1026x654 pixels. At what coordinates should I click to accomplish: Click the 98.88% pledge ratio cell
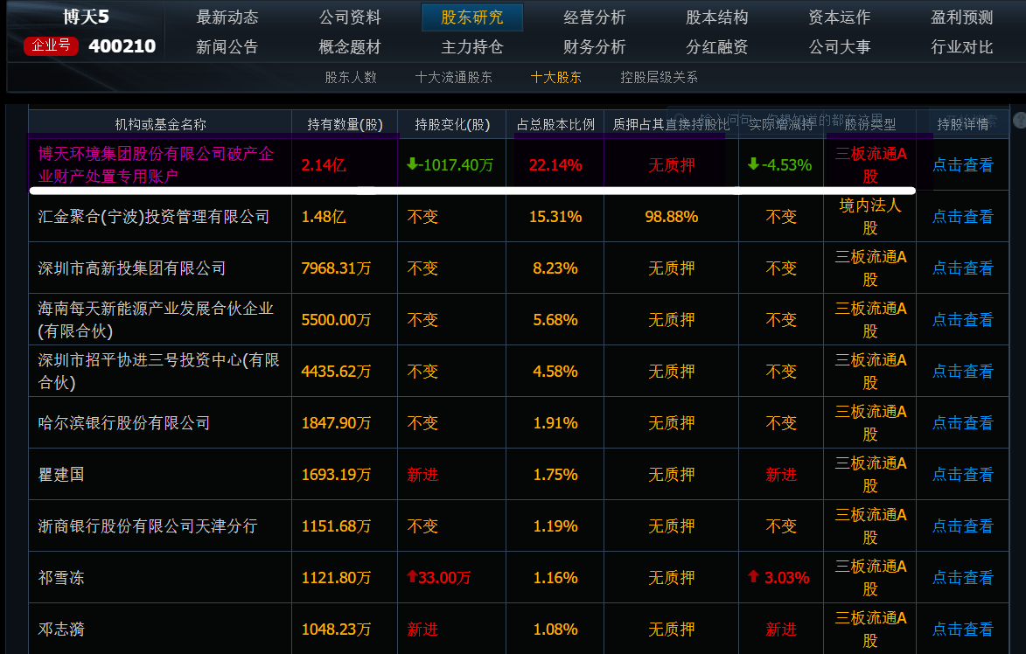(672, 217)
